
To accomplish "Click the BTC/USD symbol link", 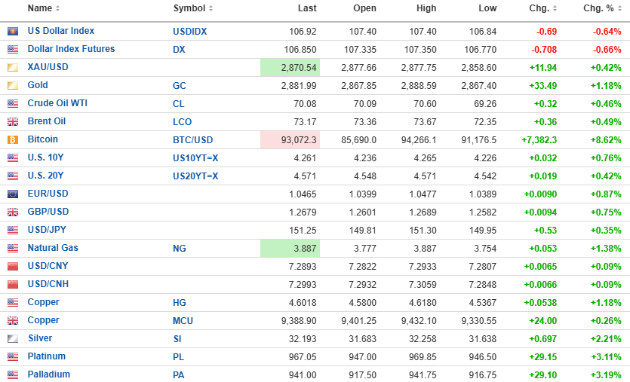I will click(193, 139).
